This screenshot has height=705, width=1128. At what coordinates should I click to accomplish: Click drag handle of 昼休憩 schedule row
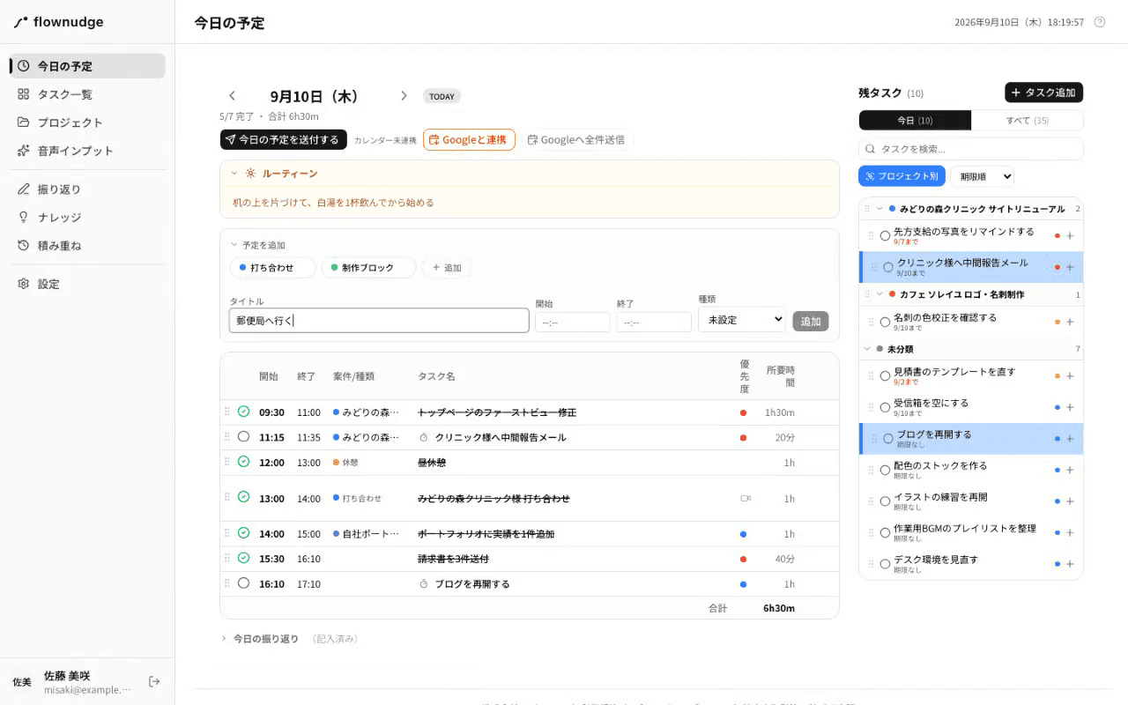click(227, 462)
